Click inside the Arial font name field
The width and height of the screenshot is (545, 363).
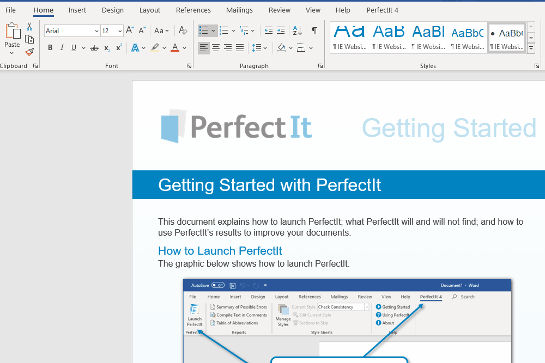click(70, 31)
